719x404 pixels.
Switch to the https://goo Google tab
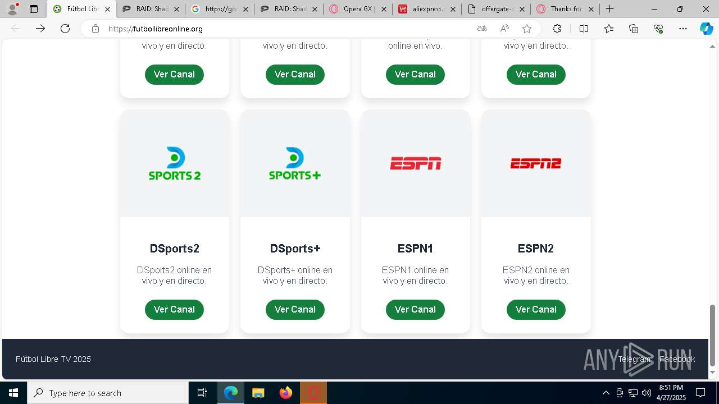tap(219, 9)
